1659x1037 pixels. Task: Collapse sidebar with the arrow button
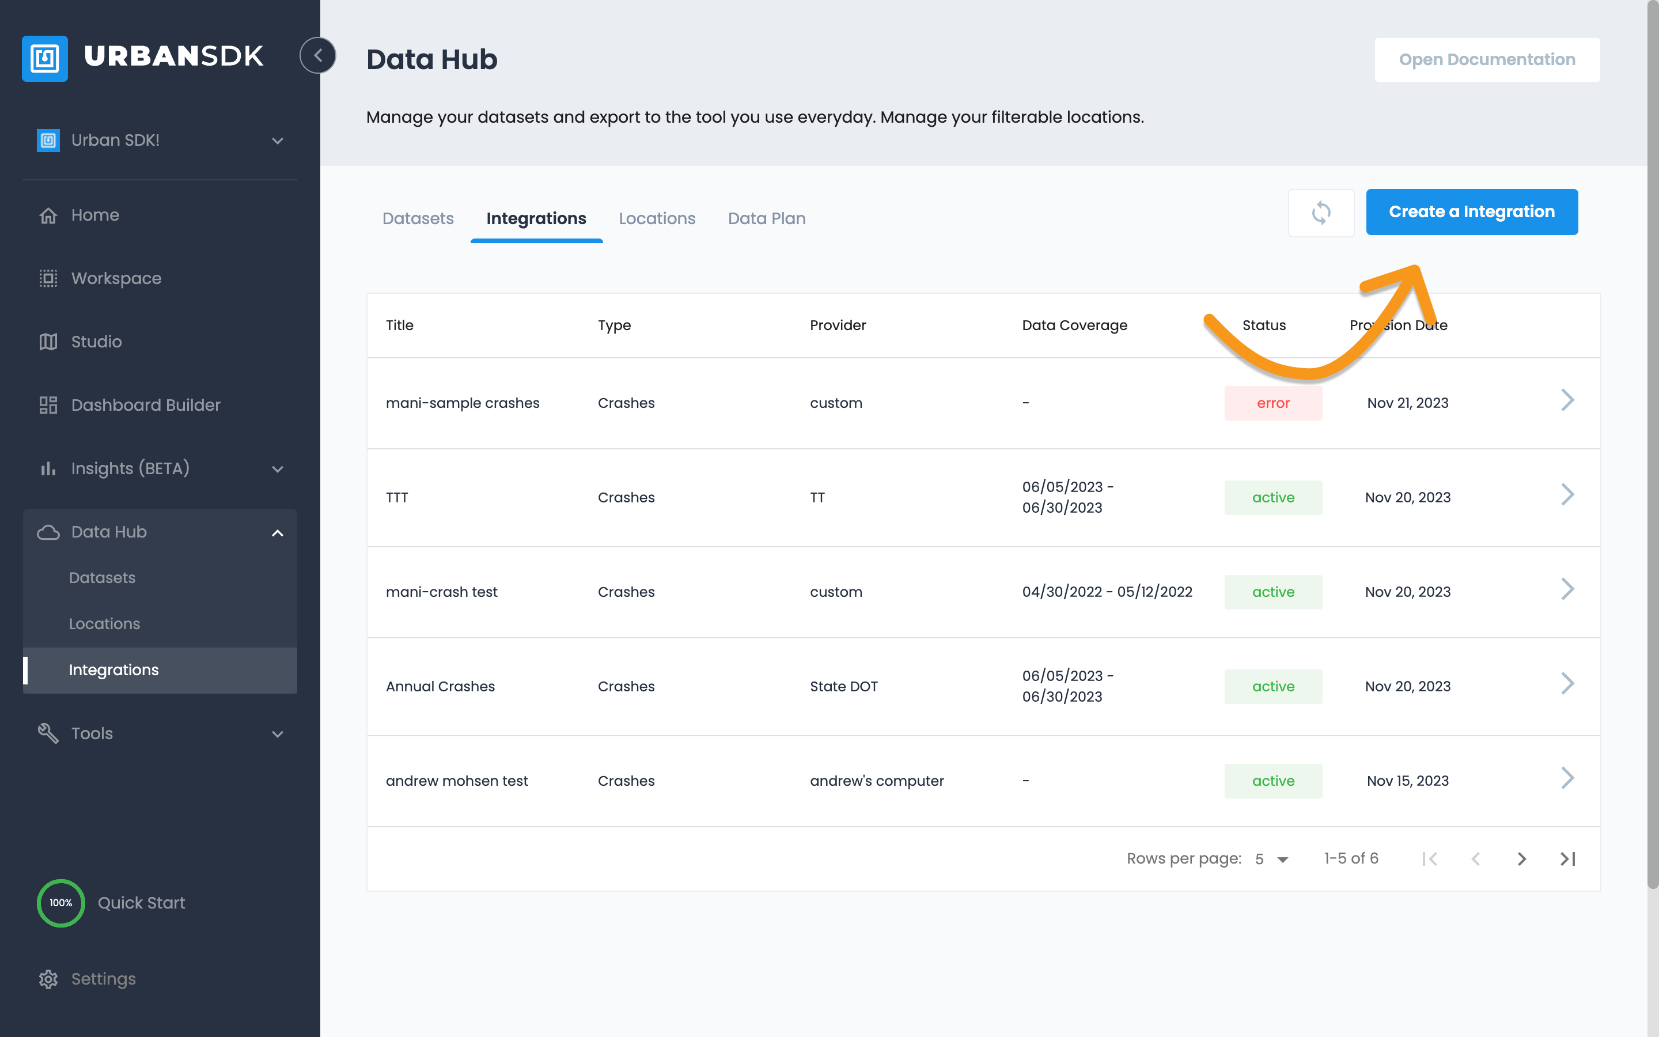pyautogui.click(x=317, y=55)
